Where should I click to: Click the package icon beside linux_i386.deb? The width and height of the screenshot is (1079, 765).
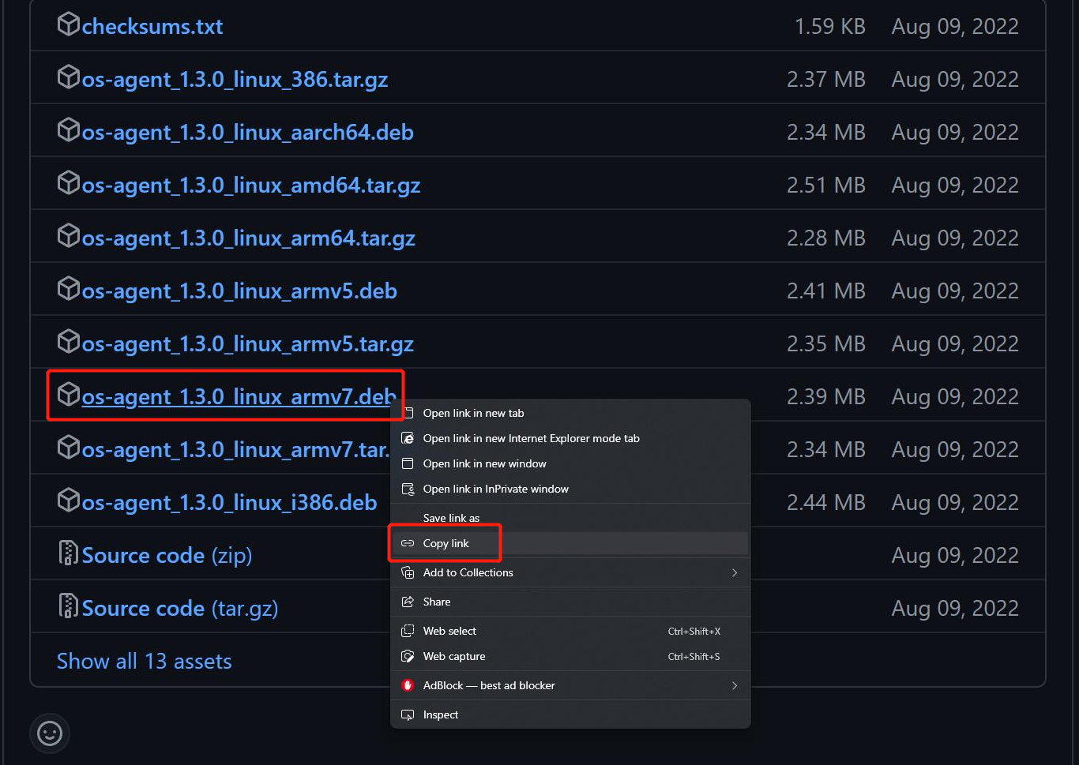(x=69, y=501)
